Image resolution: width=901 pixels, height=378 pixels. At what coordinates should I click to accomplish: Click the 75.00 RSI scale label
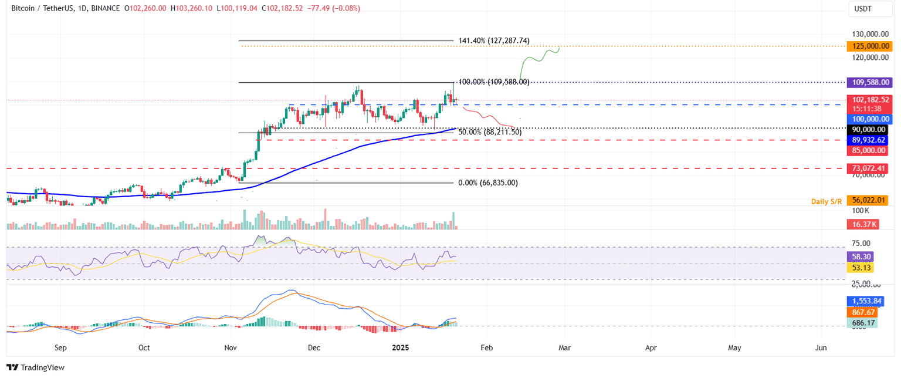[861, 243]
